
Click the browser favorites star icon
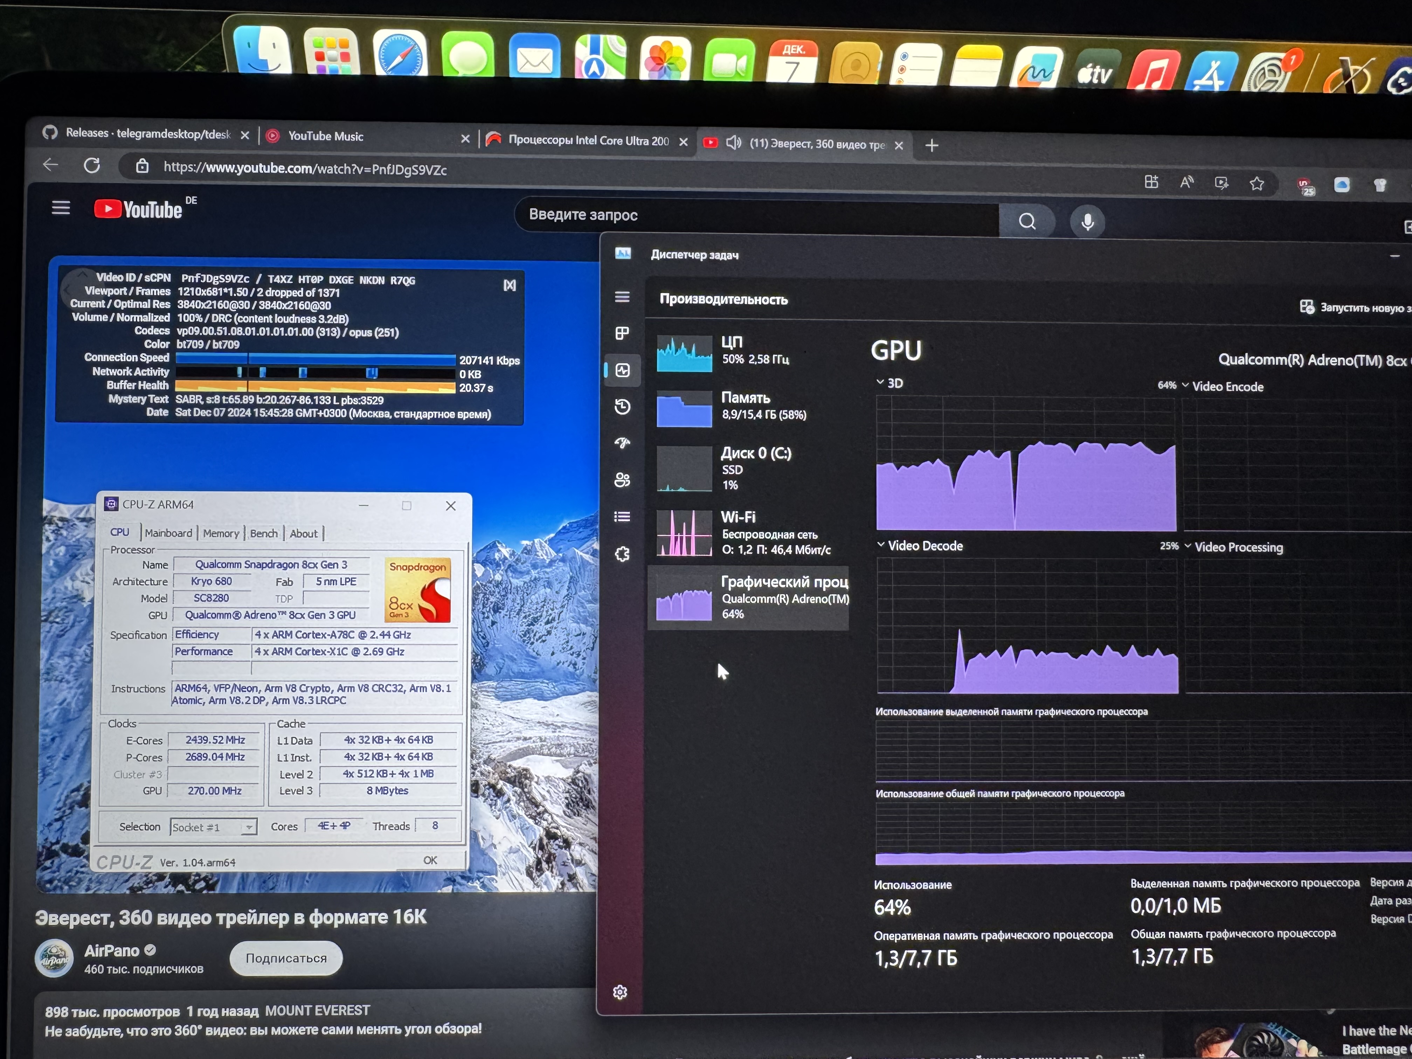[x=1256, y=184]
